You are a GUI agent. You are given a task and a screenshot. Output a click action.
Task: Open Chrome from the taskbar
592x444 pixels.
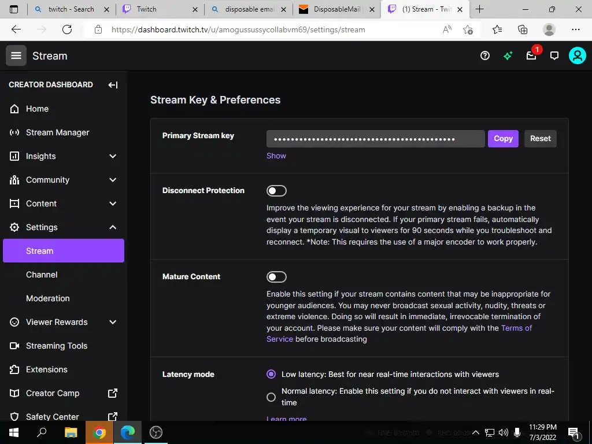pyautogui.click(x=99, y=432)
